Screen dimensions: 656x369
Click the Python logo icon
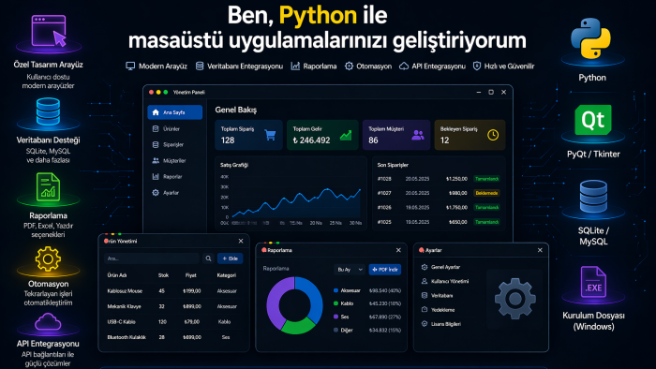tap(590, 38)
